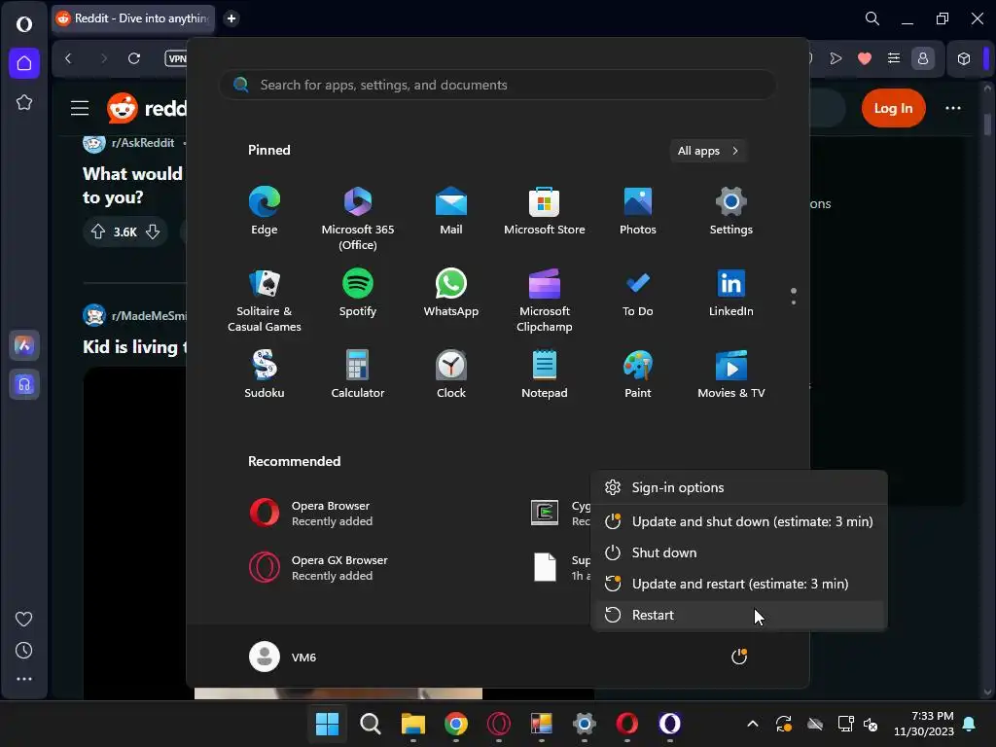The height and width of the screenshot is (747, 996).
Task: Click the Reddit page vertical scrollbar
Action: click(x=987, y=124)
